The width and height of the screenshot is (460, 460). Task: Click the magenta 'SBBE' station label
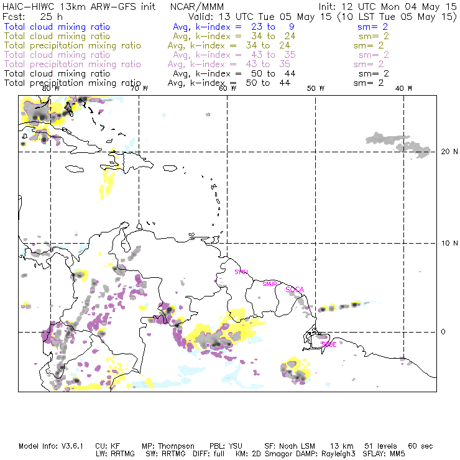pos(329,344)
